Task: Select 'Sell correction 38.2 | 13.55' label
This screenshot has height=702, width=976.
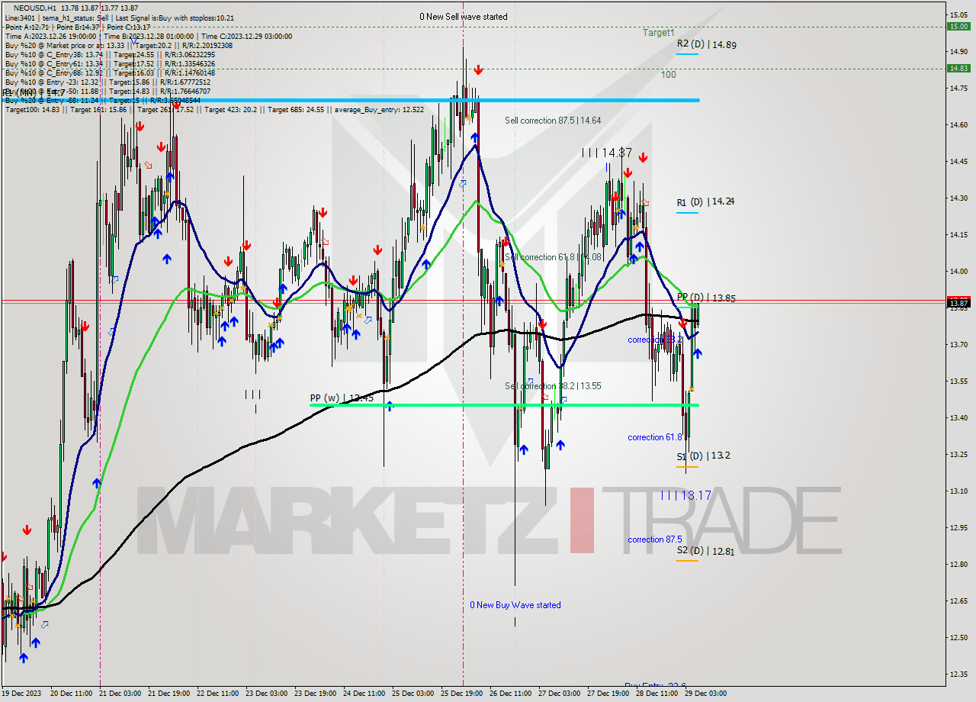Action: pyautogui.click(x=553, y=386)
